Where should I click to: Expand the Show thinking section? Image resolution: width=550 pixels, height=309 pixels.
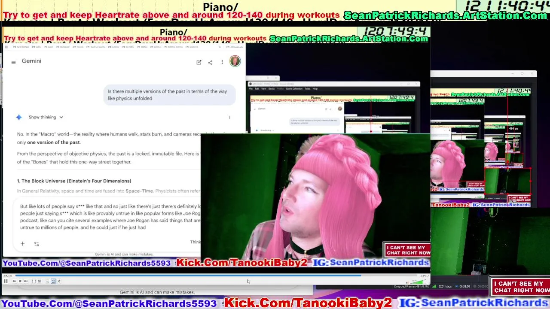46,117
